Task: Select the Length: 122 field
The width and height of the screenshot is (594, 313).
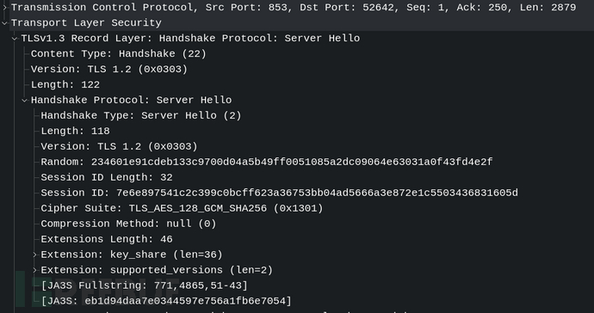Action: point(65,85)
